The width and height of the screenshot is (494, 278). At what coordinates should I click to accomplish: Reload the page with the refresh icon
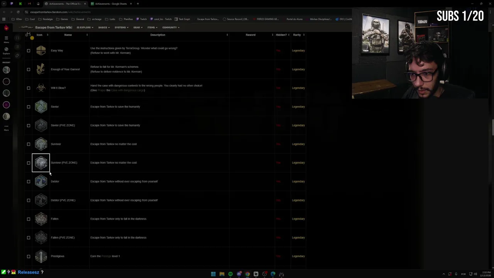pos(18,12)
